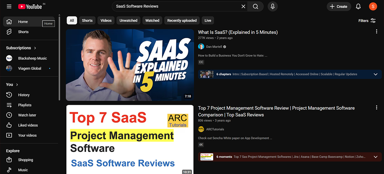
Task: Start voice search with microphone
Action: (x=272, y=6)
